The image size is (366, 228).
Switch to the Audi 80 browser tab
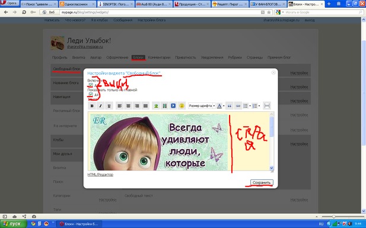point(154,4)
